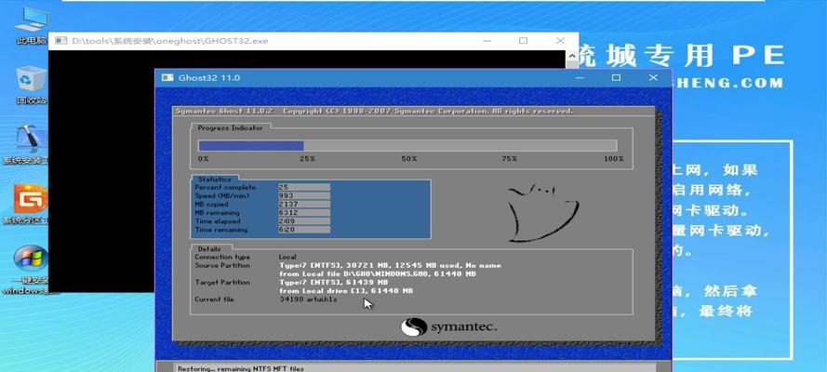Viewport: 827px width, 372px height.
Task: Click the status bar 'Restoring... remaining NTFS MFT files'
Action: click(x=241, y=369)
